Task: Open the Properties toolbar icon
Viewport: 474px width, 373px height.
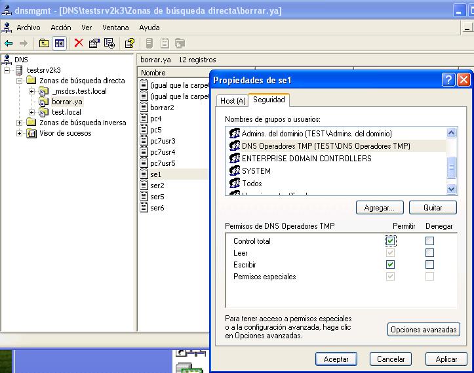Action: pos(94,43)
